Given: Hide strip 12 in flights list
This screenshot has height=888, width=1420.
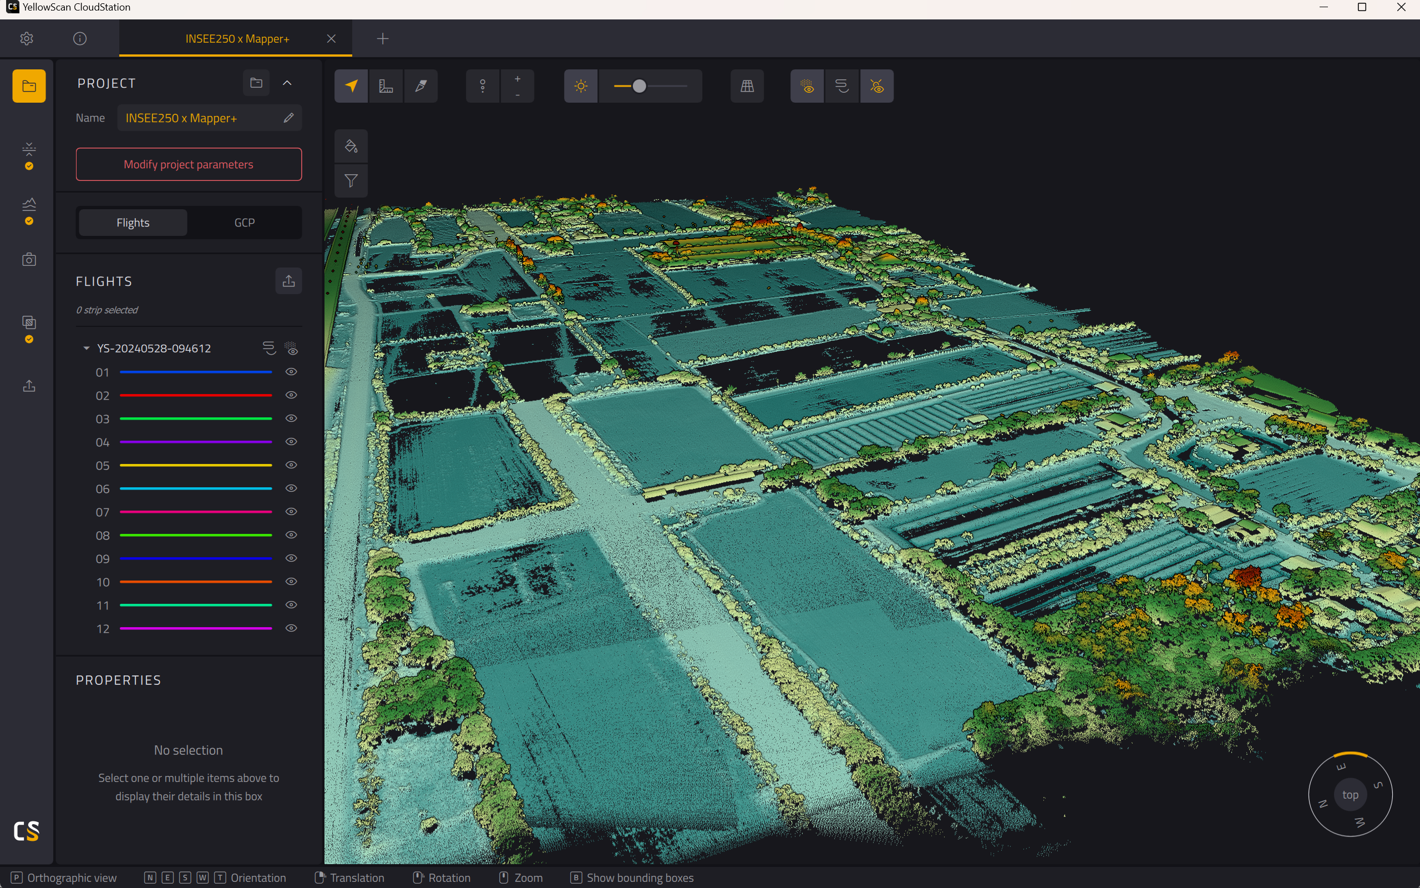Looking at the screenshot, I should (291, 628).
